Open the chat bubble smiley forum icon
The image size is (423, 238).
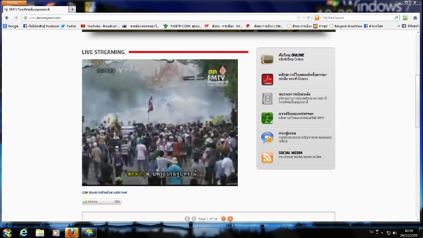click(x=267, y=138)
